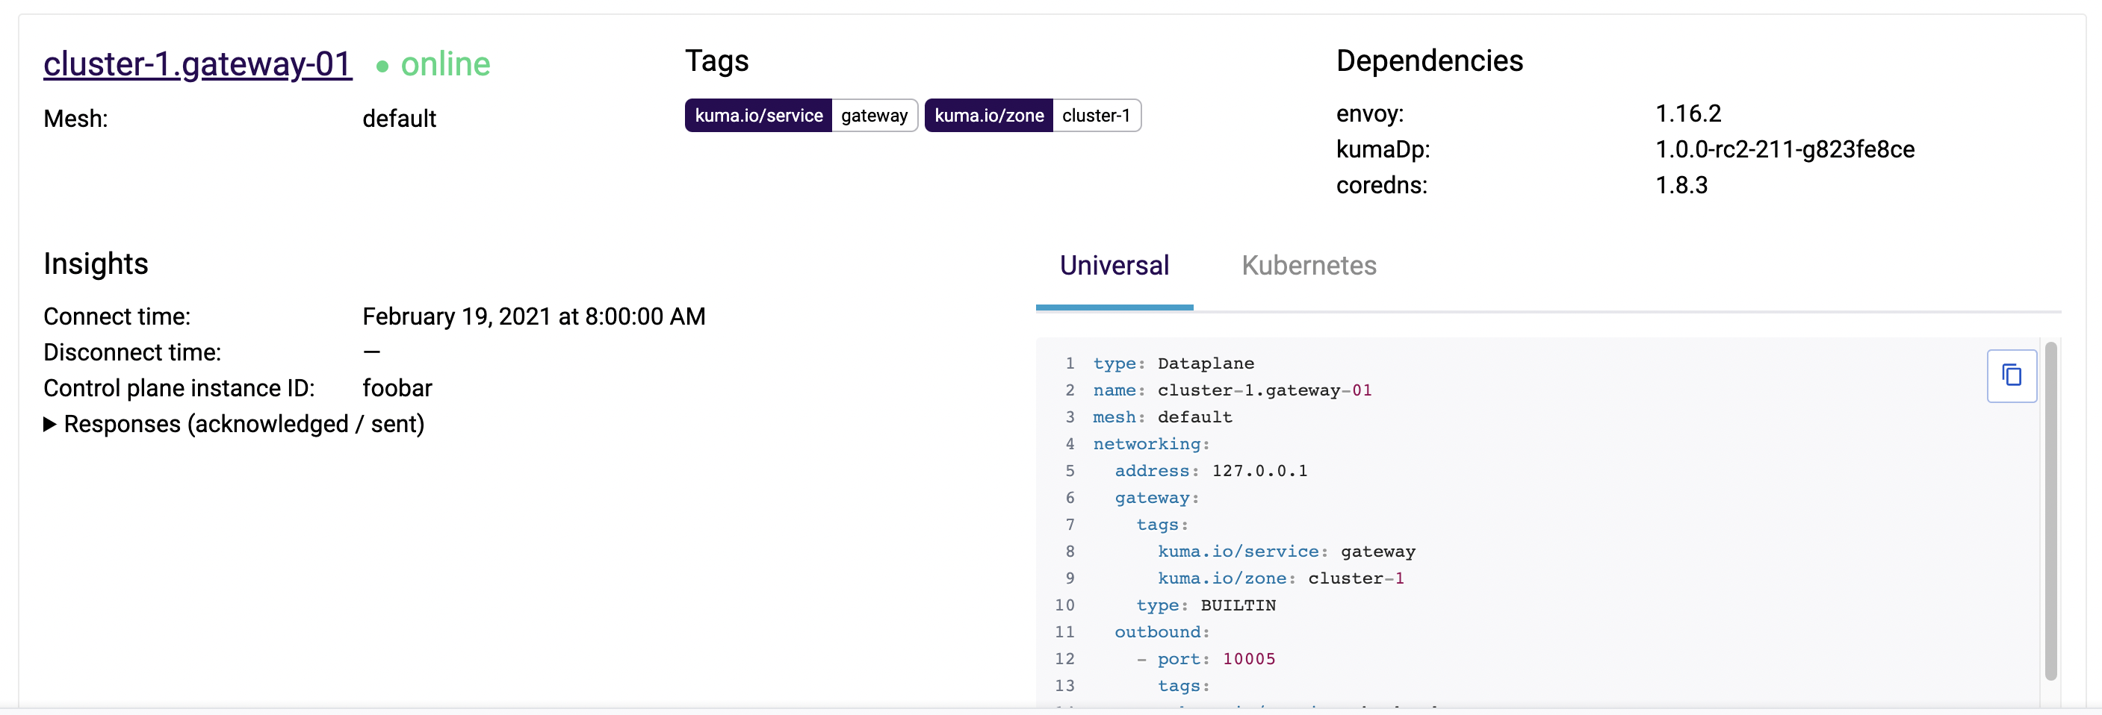
Task: Open the Tags section header
Action: coord(716,60)
